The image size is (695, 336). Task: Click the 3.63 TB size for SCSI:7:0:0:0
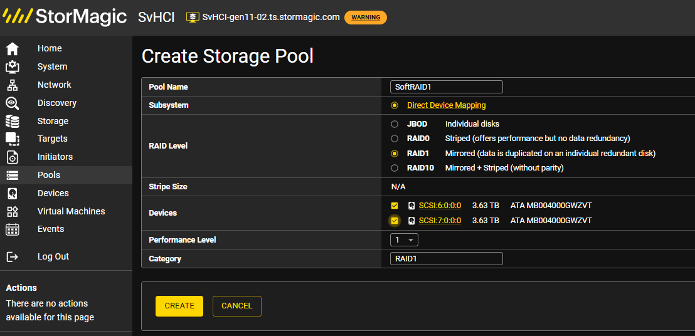point(485,221)
